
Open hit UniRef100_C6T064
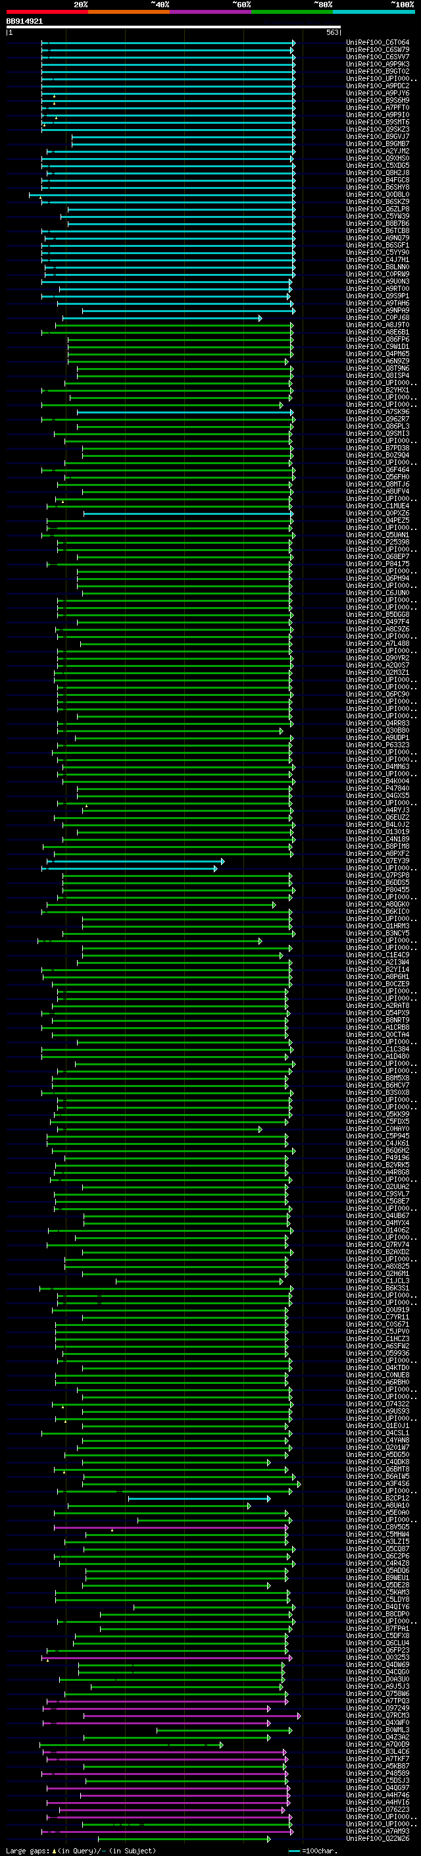[378, 43]
